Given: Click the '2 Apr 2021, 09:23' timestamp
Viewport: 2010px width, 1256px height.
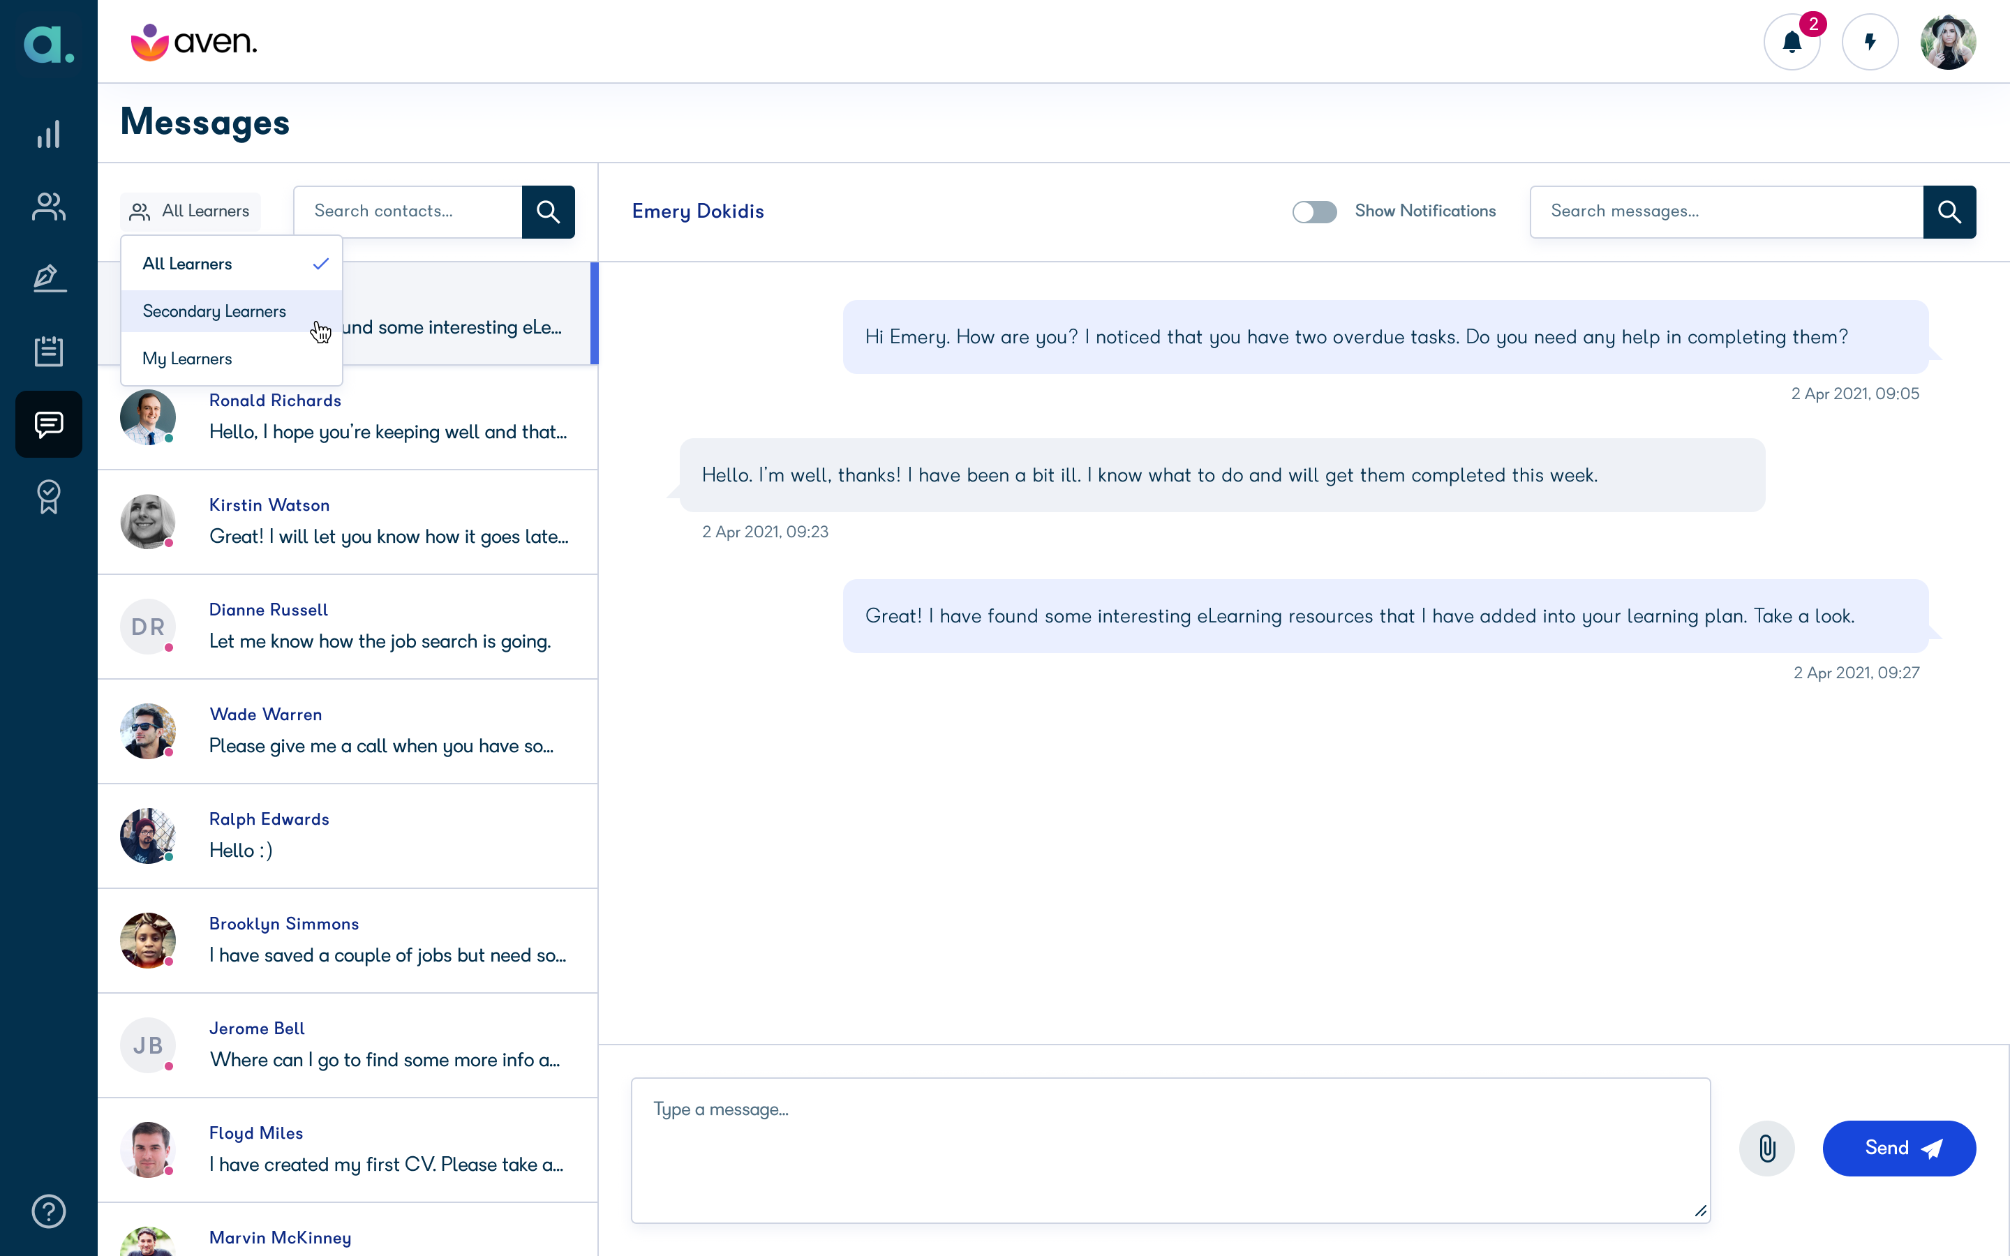Looking at the screenshot, I should pyautogui.click(x=765, y=532).
